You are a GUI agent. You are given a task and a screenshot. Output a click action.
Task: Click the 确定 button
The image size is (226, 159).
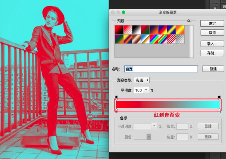point(212,23)
